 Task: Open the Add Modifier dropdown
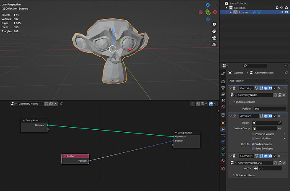pos(258,81)
